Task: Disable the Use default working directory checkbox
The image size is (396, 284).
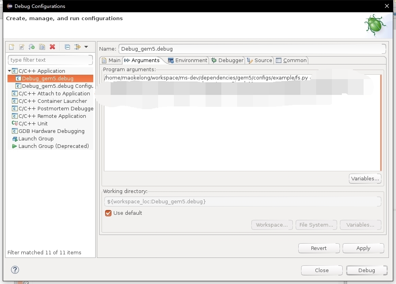Action: coord(108,213)
